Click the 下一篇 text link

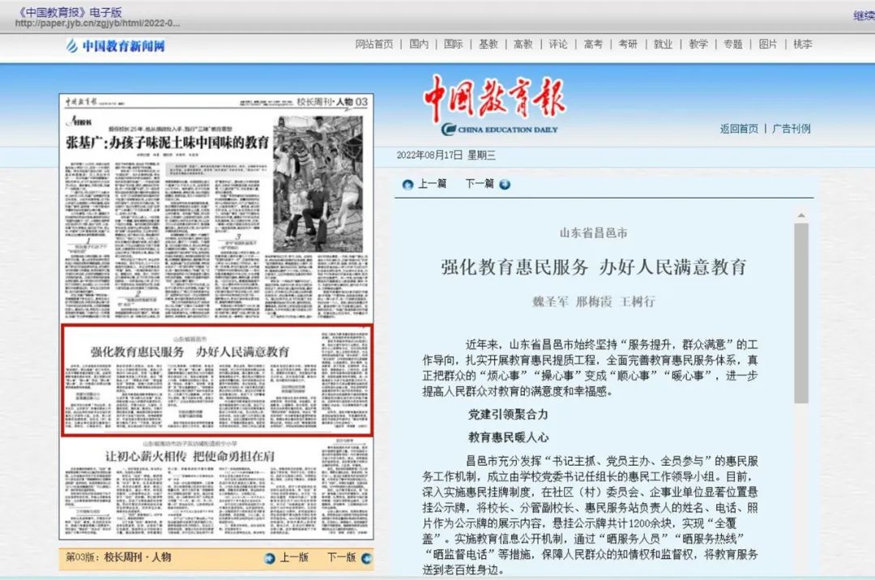(479, 184)
